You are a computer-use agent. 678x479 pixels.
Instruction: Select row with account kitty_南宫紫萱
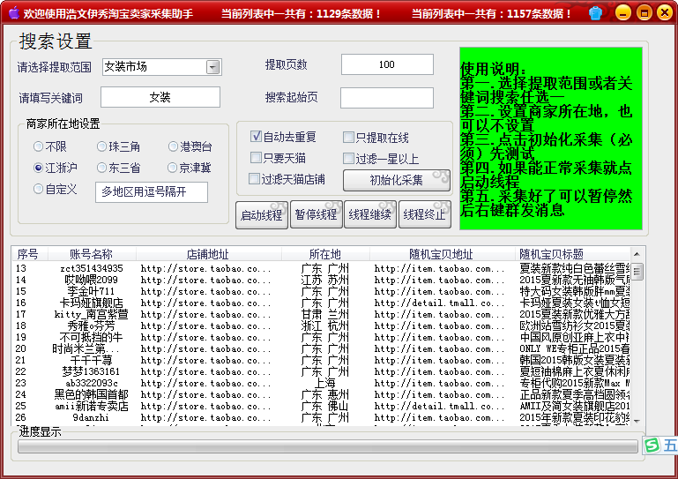(x=322, y=315)
